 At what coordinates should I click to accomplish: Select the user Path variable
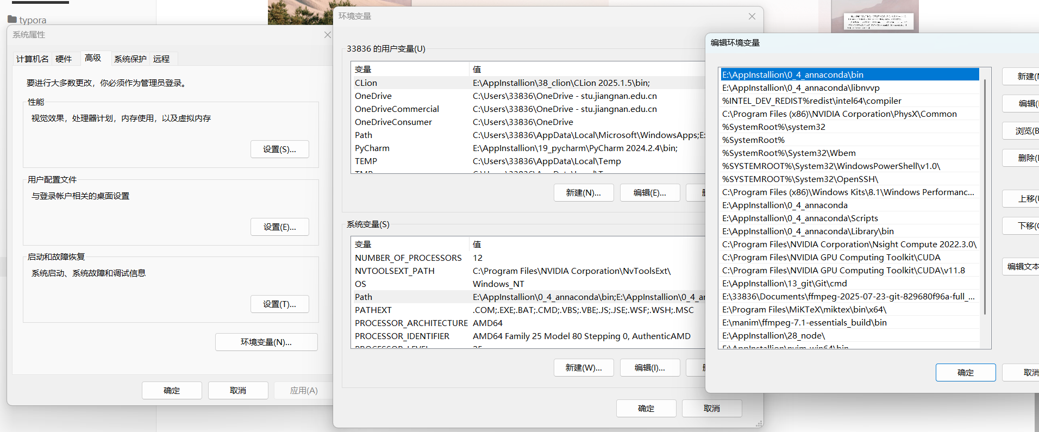coord(529,135)
